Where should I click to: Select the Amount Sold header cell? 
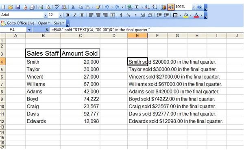80,54
